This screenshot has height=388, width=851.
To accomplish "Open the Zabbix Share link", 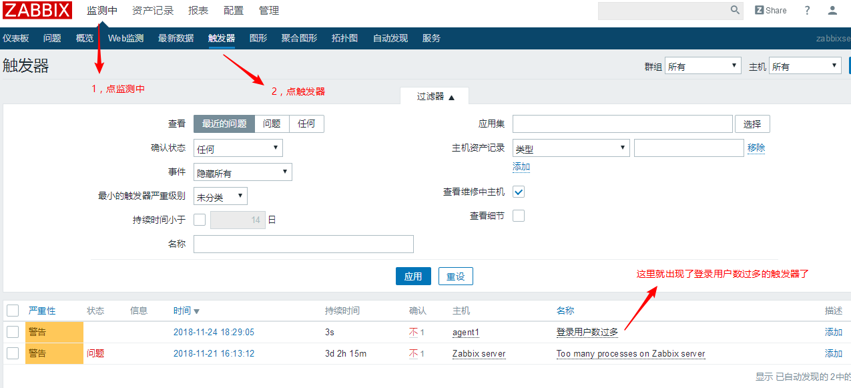I will pos(771,10).
